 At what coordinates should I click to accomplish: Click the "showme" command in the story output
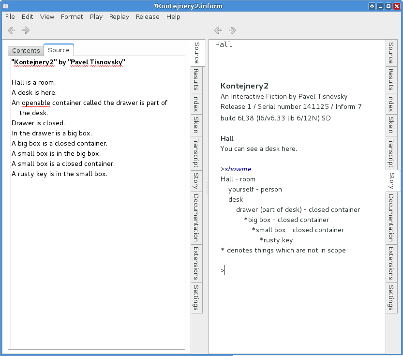tap(238, 169)
